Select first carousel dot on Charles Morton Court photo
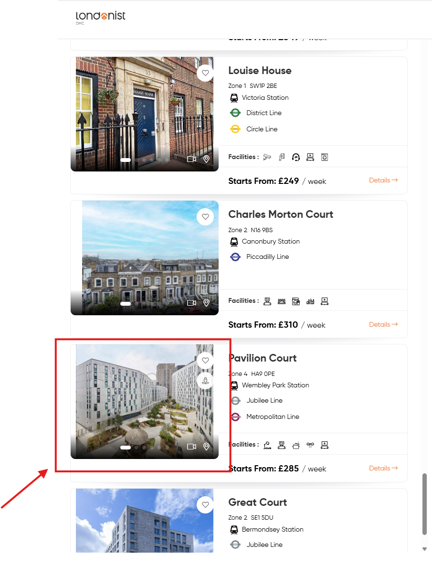The width and height of the screenshot is (432, 566). 126,304
